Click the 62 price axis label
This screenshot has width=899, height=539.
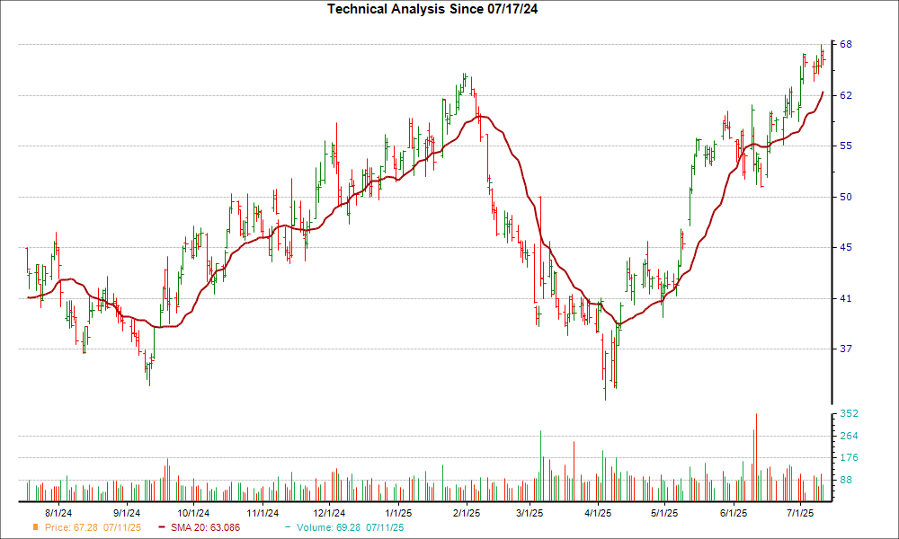846,95
